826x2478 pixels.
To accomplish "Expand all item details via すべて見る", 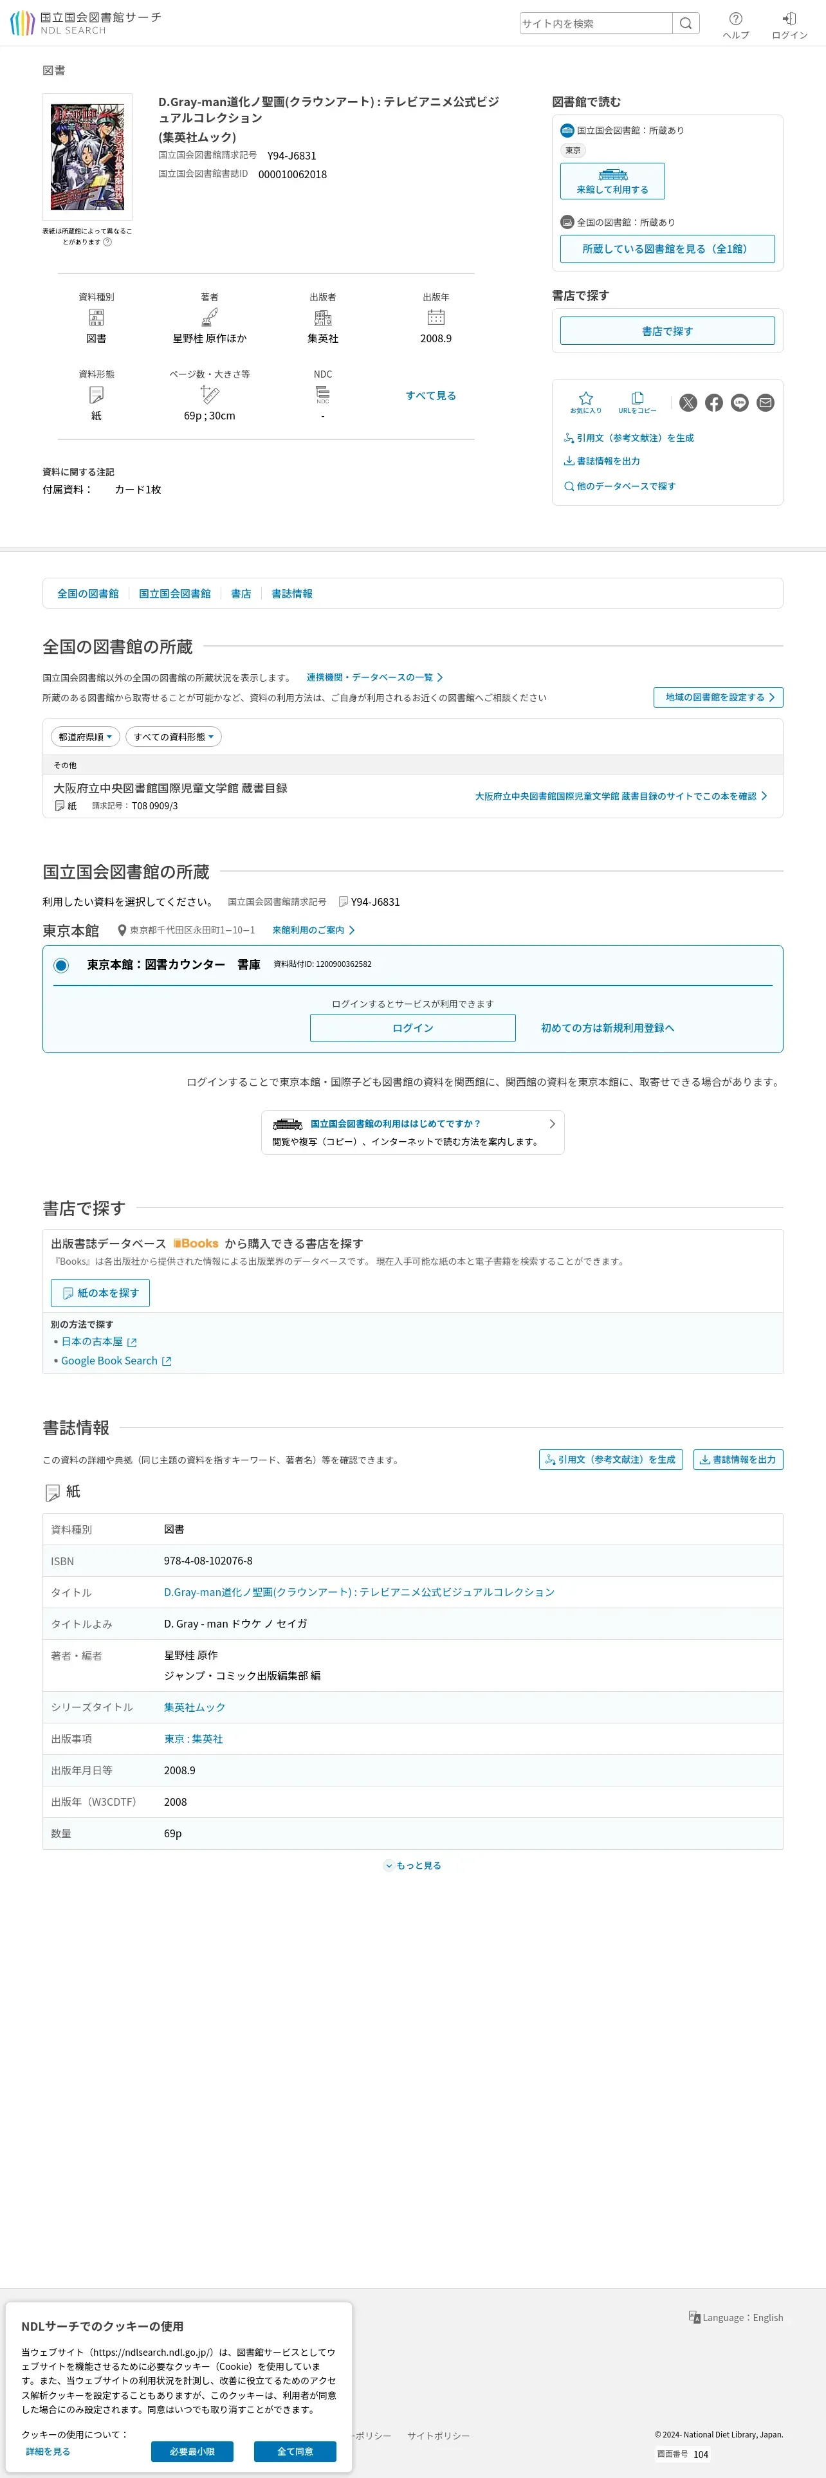I will [x=431, y=396].
